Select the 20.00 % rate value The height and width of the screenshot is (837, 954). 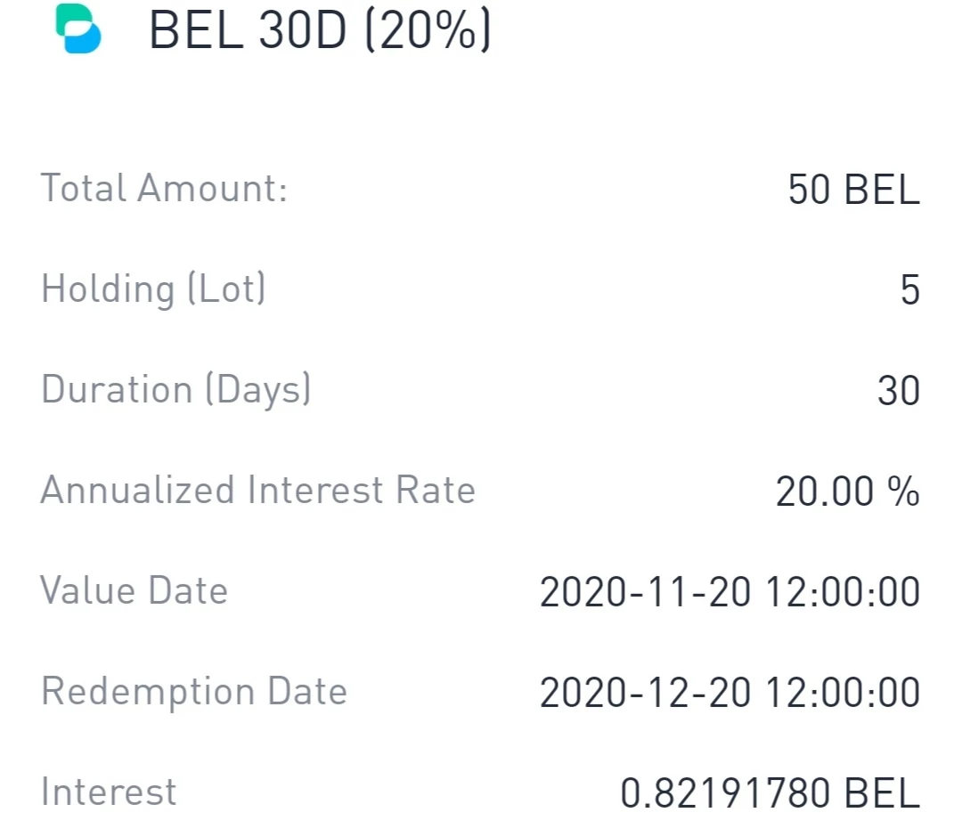click(x=847, y=492)
